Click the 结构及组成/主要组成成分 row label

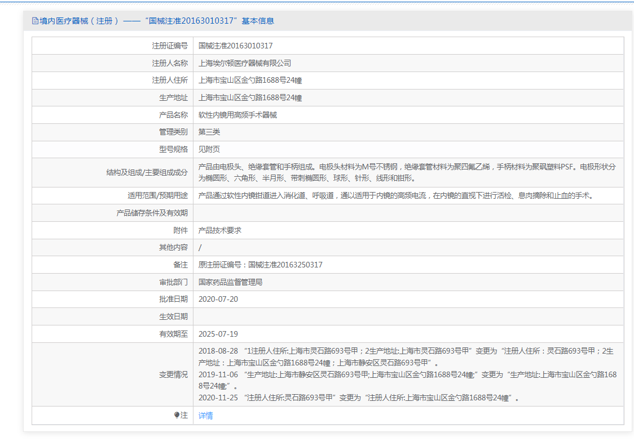(147, 172)
